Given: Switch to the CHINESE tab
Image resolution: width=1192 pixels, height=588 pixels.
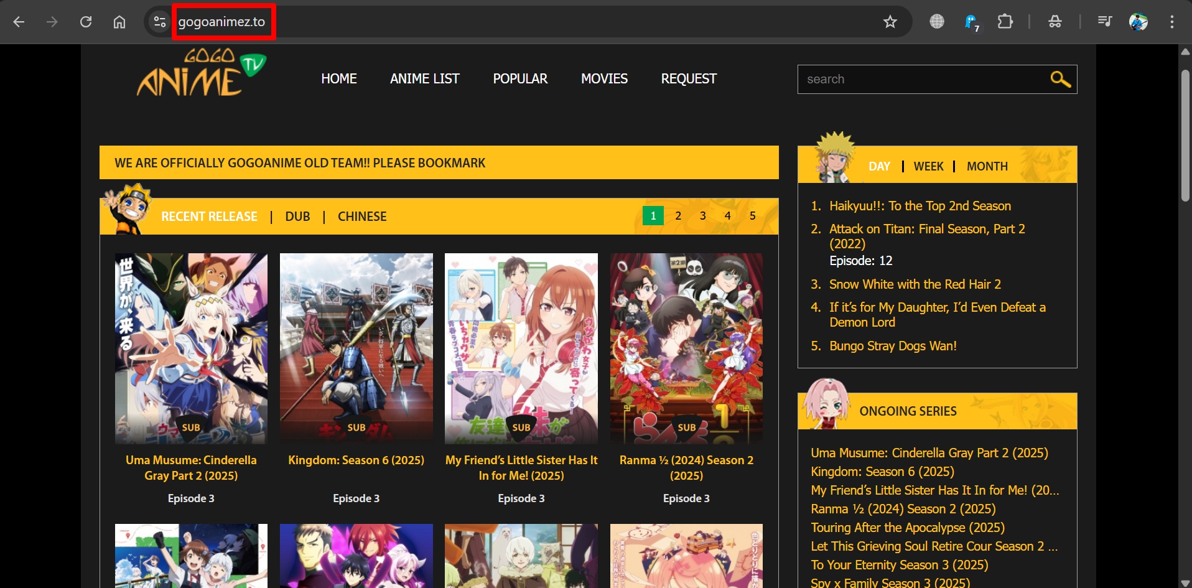Looking at the screenshot, I should tap(362, 216).
